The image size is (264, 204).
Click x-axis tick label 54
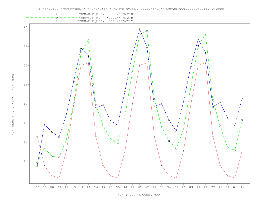(169, 187)
